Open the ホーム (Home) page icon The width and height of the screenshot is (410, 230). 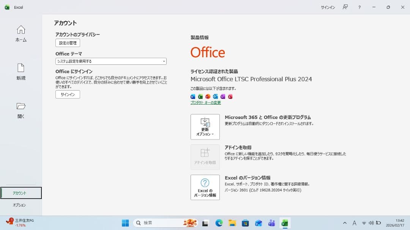tap(21, 30)
